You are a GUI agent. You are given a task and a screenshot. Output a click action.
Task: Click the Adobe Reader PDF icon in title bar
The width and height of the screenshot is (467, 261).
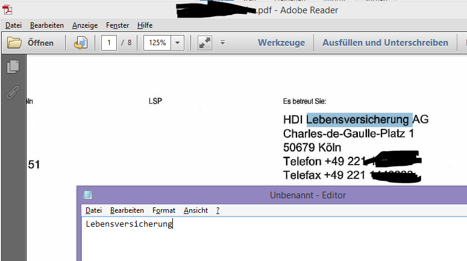[7, 10]
